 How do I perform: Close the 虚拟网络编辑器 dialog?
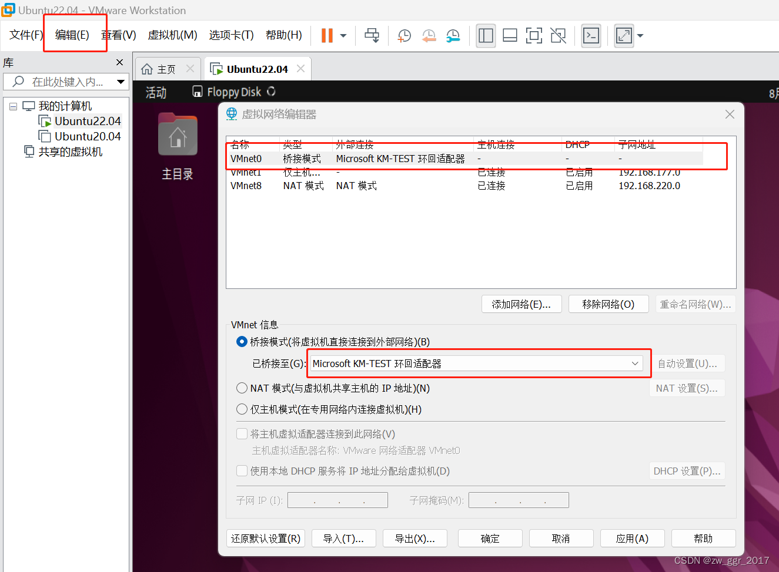[730, 114]
